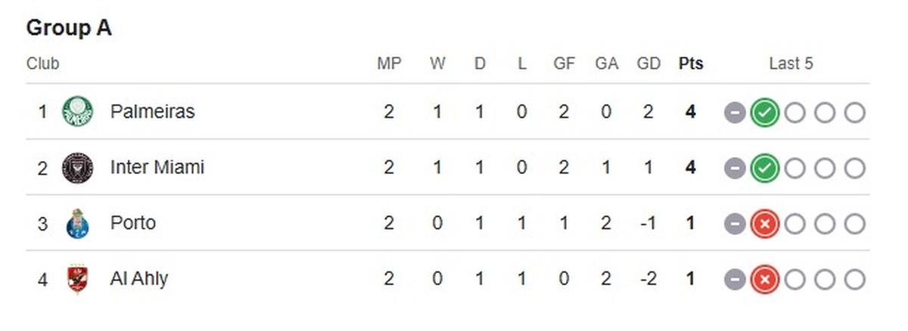Click the Inter Miami club crest icon
Image resolution: width=908 pixels, height=331 pixels.
(x=78, y=167)
